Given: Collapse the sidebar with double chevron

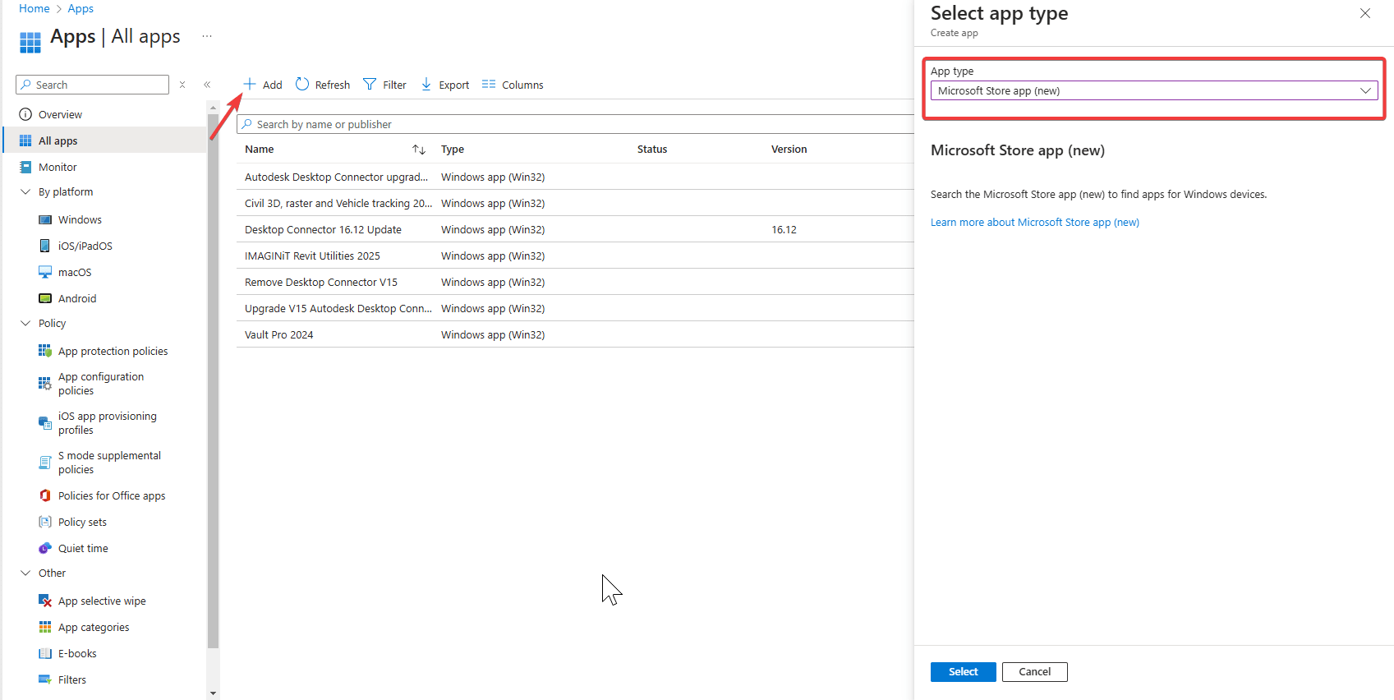Looking at the screenshot, I should point(207,85).
